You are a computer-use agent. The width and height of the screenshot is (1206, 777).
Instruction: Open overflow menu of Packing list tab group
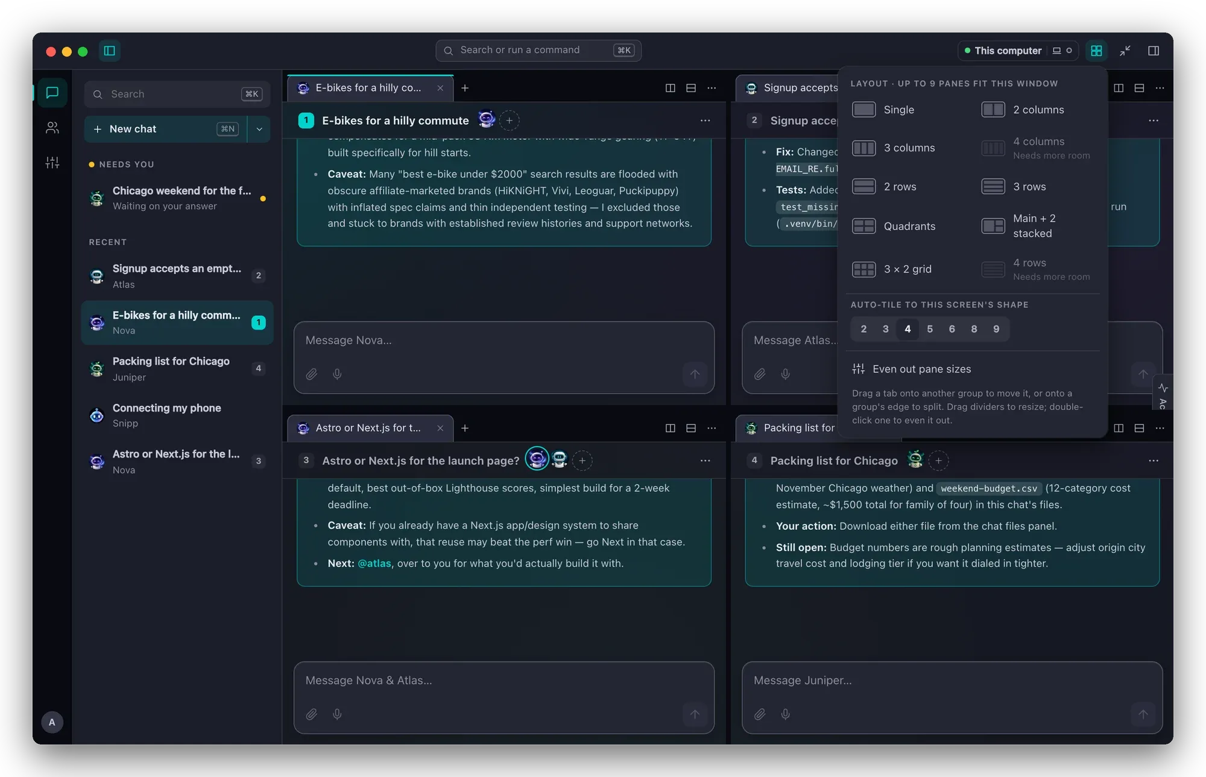tap(1160, 428)
